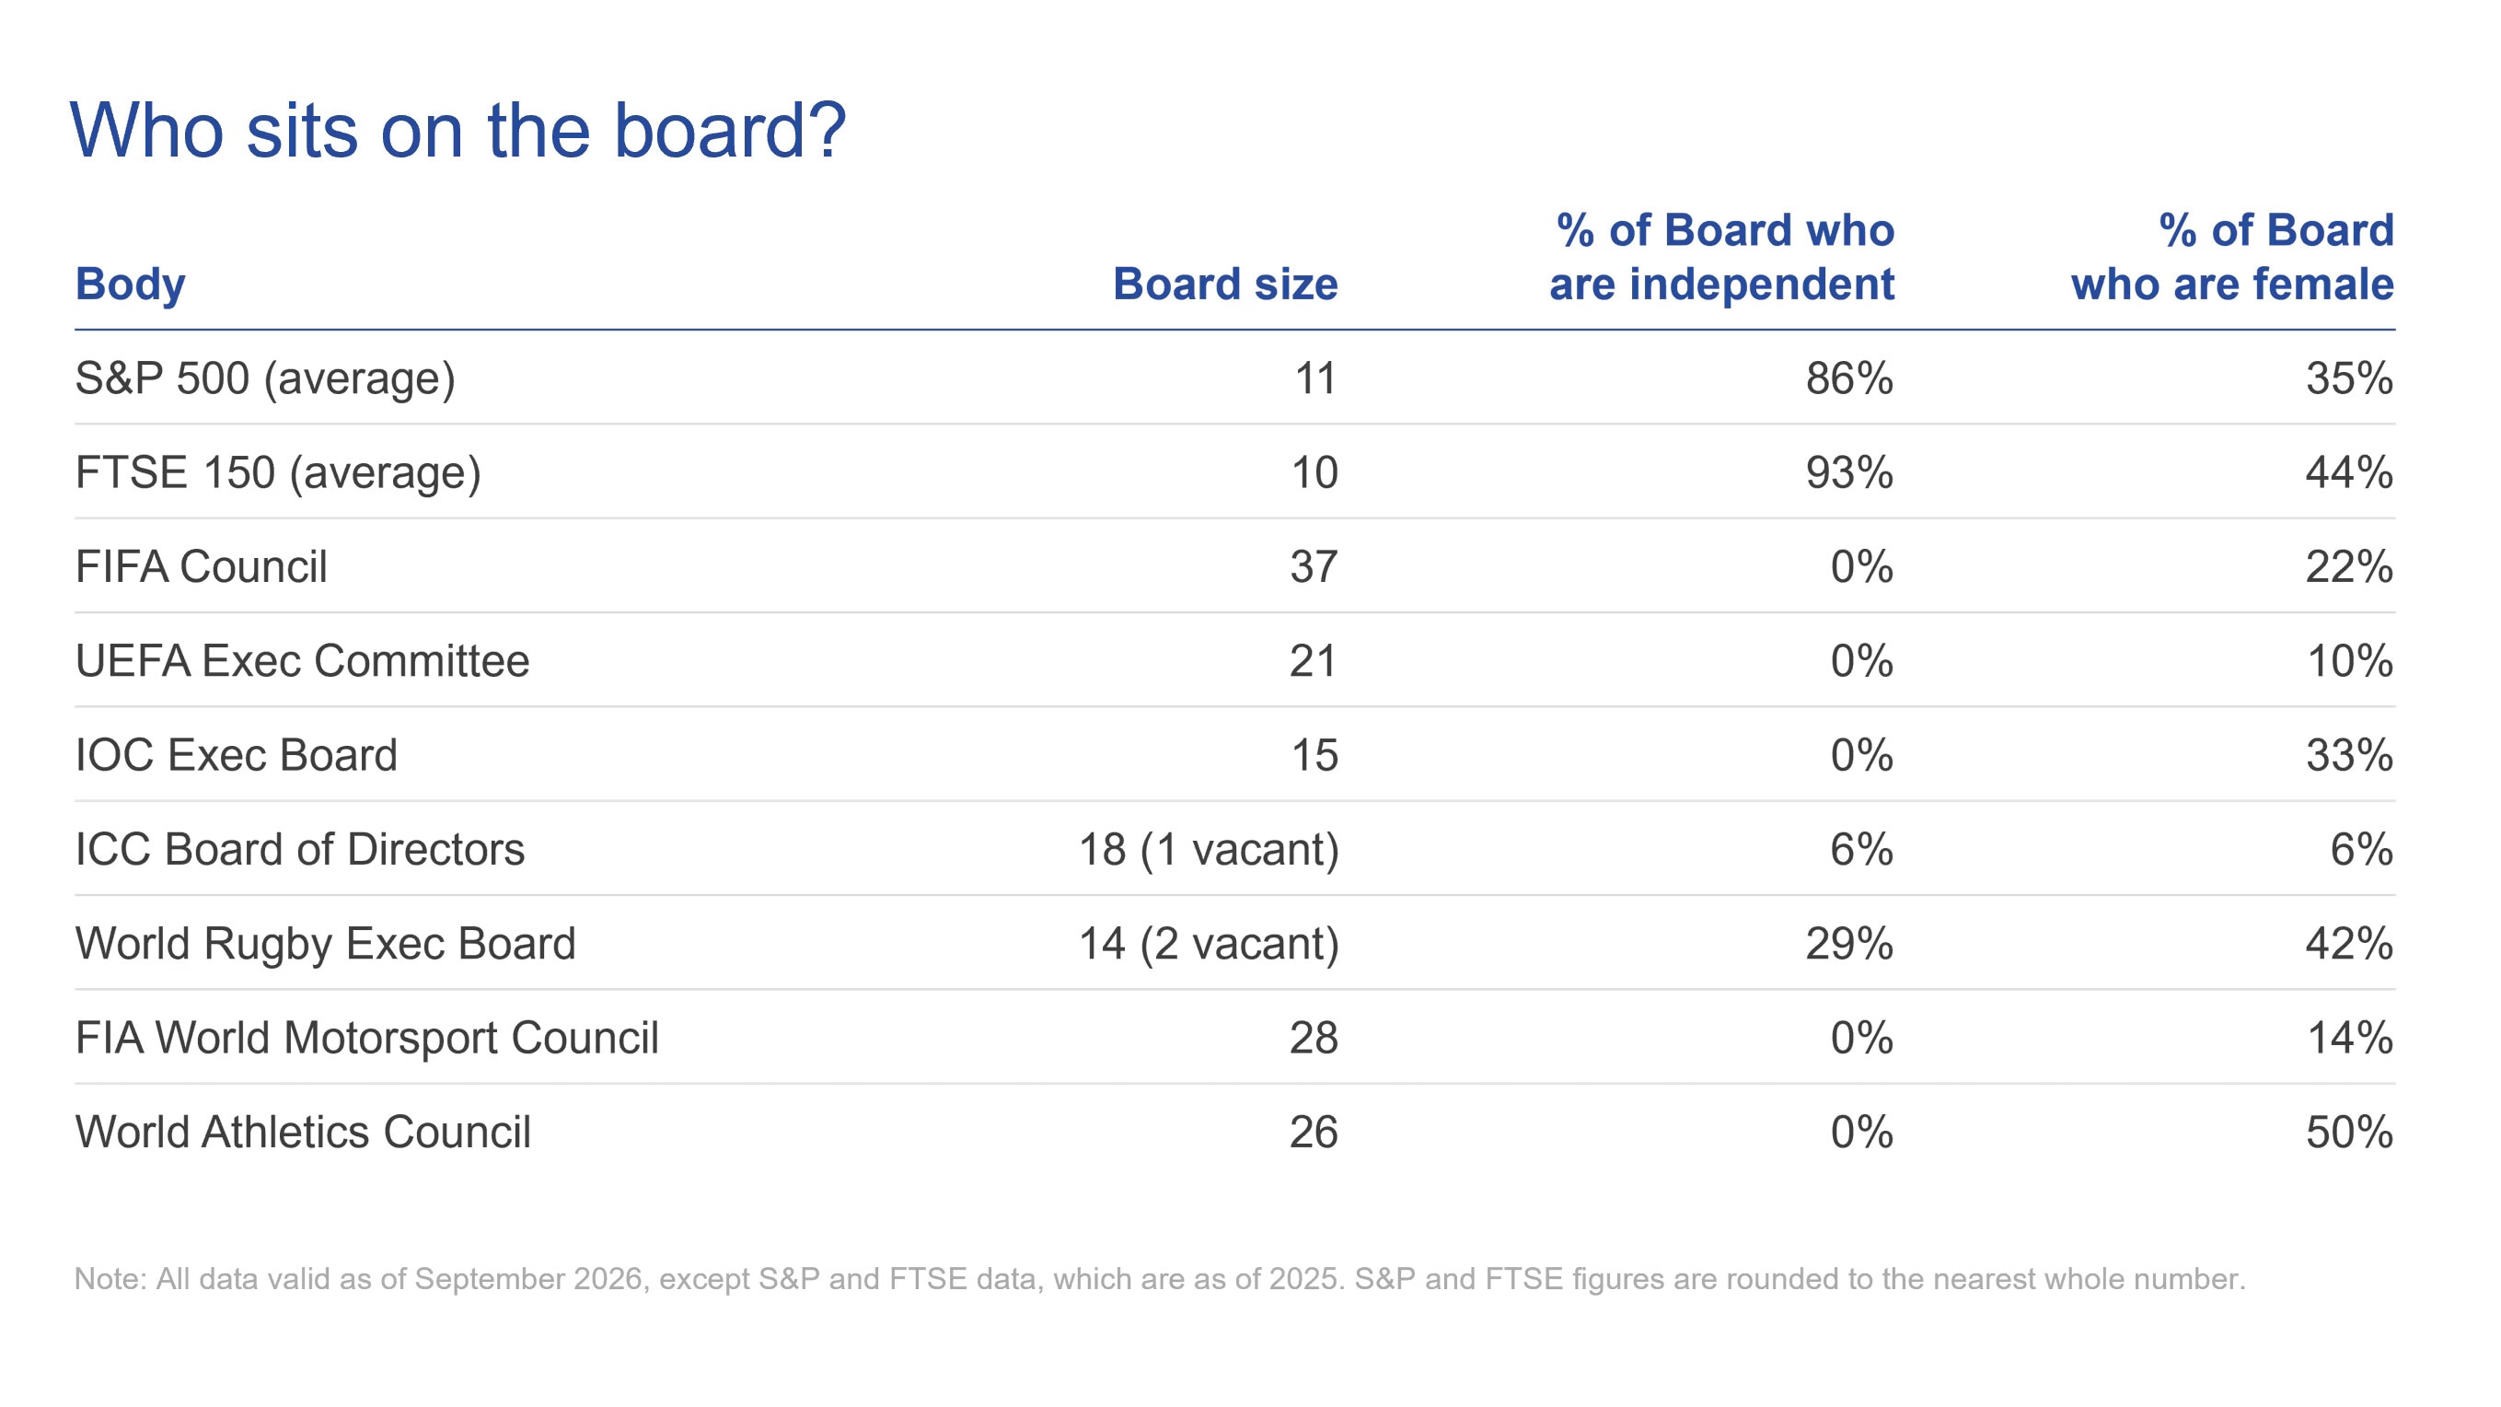Image resolution: width=2501 pixels, height=1407 pixels.
Task: Select the 'IOC Exec Board' row label
Action: [236, 755]
